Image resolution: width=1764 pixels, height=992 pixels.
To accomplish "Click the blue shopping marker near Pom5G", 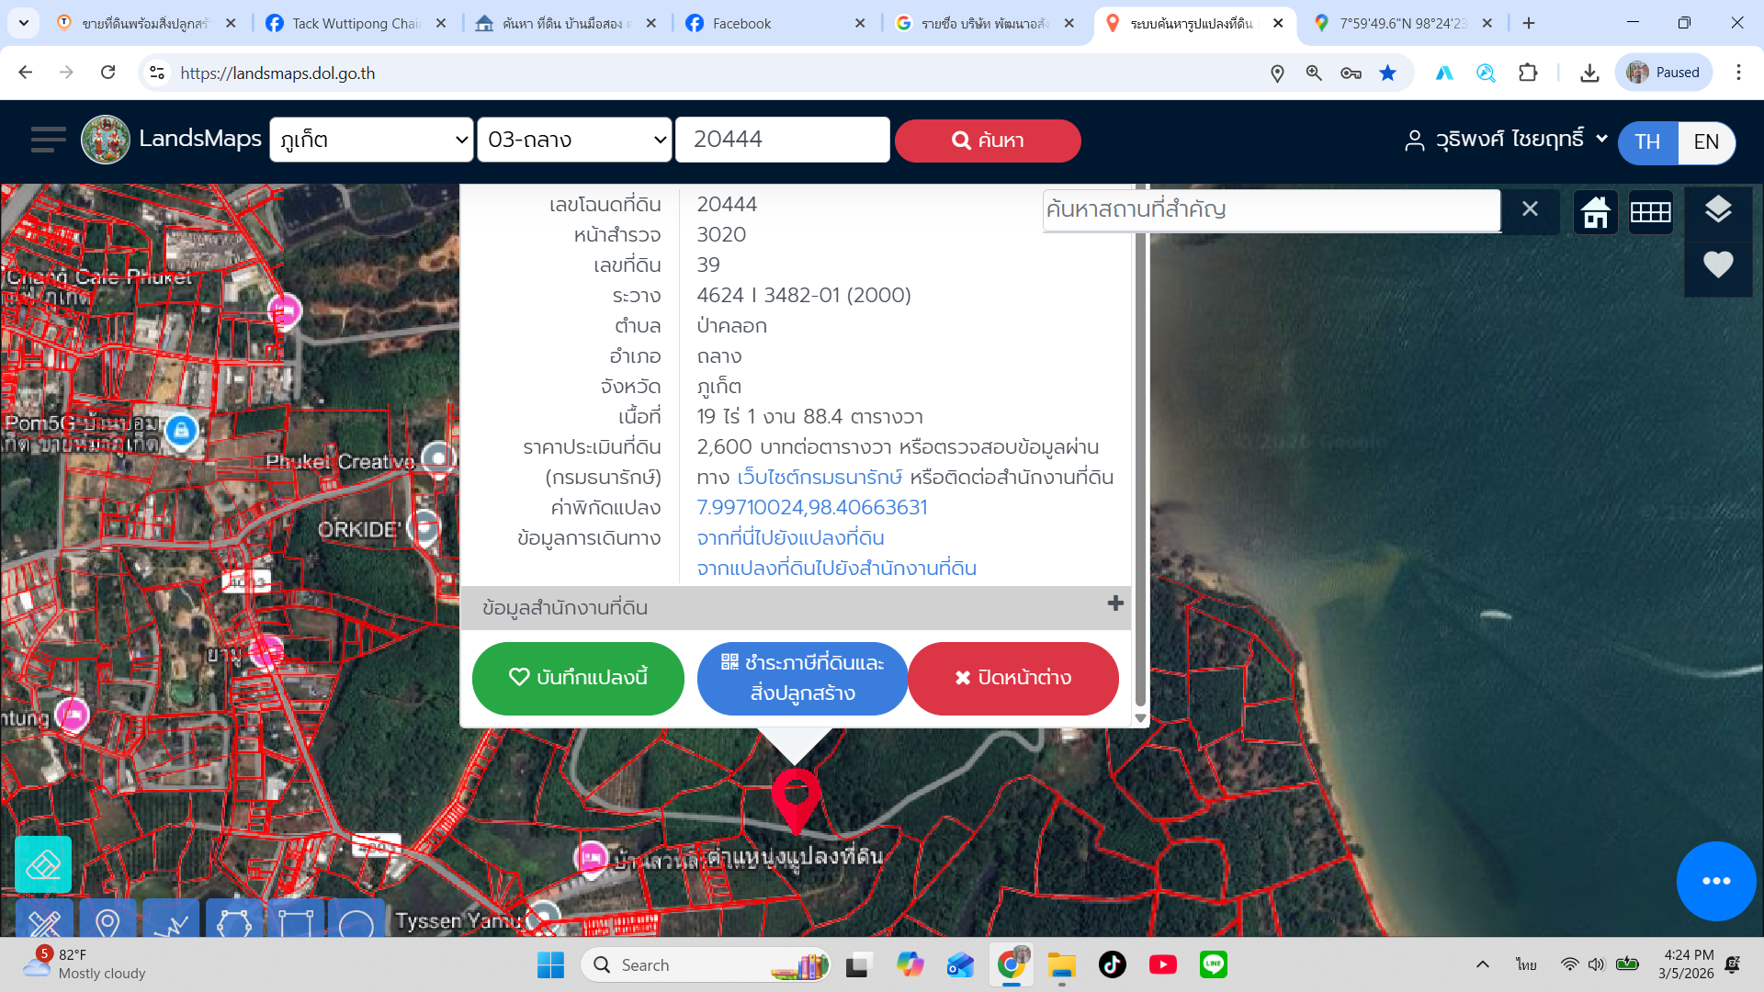I will coord(182,430).
